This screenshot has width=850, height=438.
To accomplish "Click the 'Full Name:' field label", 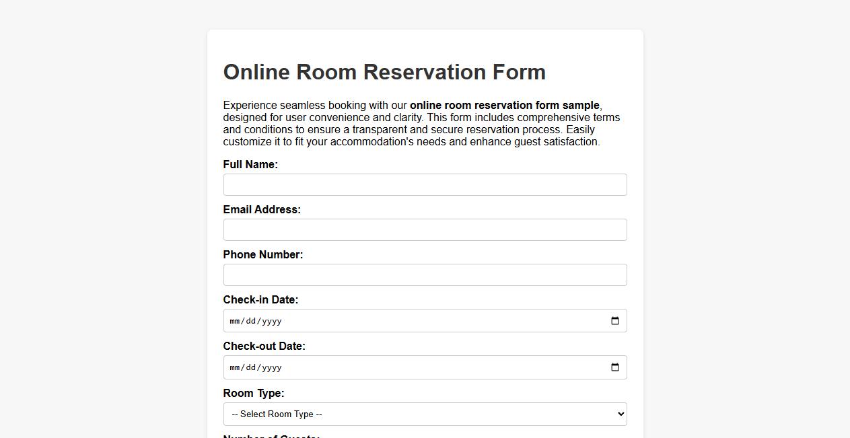I will (250, 164).
